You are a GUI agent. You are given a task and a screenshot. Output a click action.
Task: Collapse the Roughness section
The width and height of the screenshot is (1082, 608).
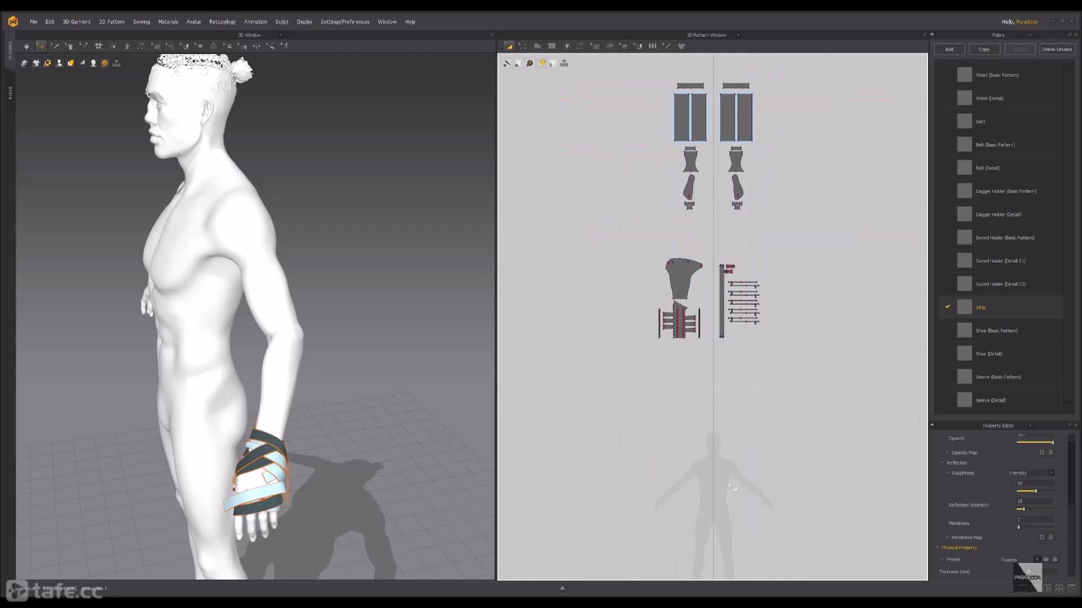tap(947, 473)
